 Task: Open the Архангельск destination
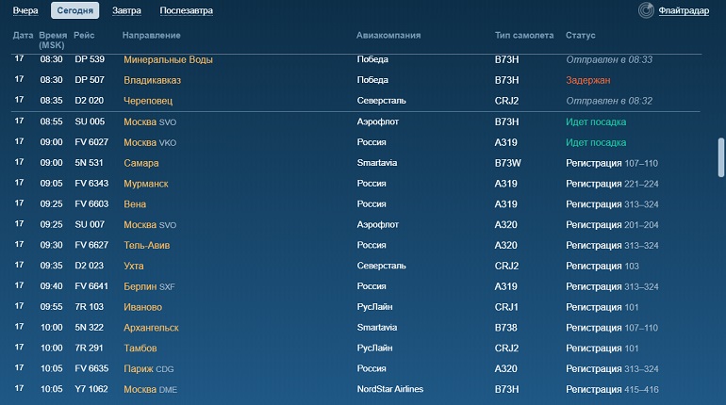pos(151,328)
